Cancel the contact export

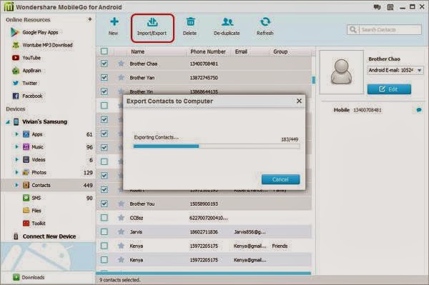[280, 179]
